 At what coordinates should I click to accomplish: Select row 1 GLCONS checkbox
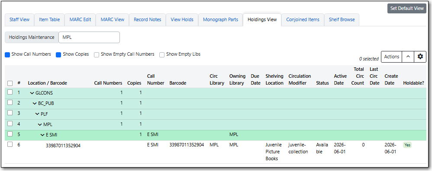coord(10,92)
